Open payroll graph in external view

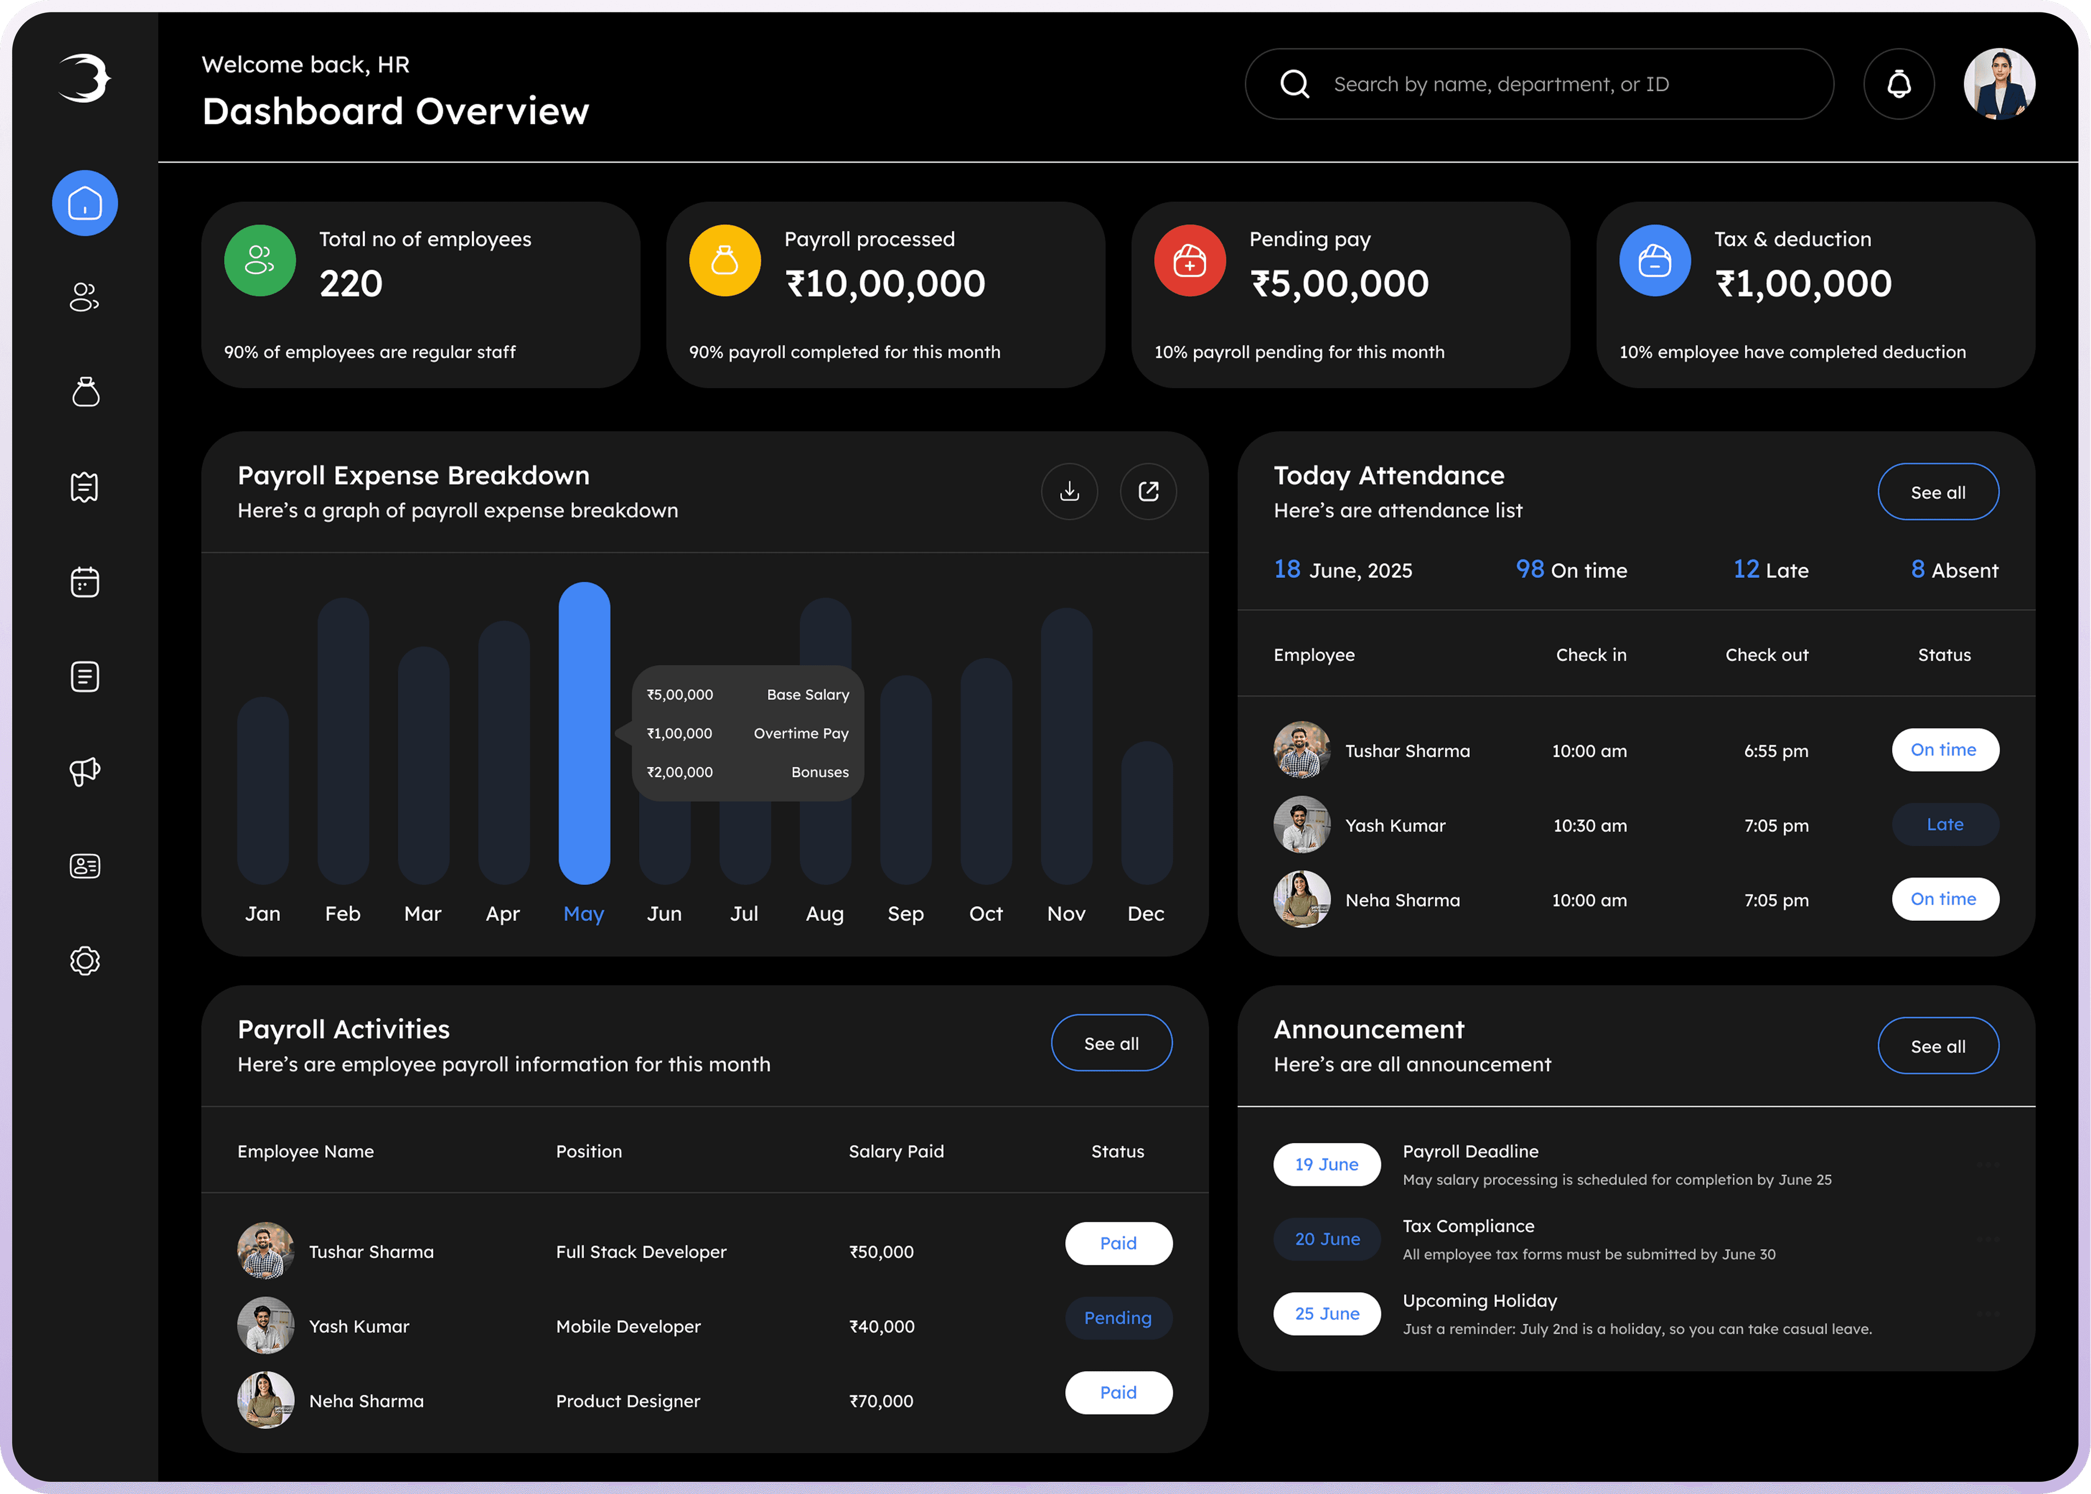tap(1148, 491)
